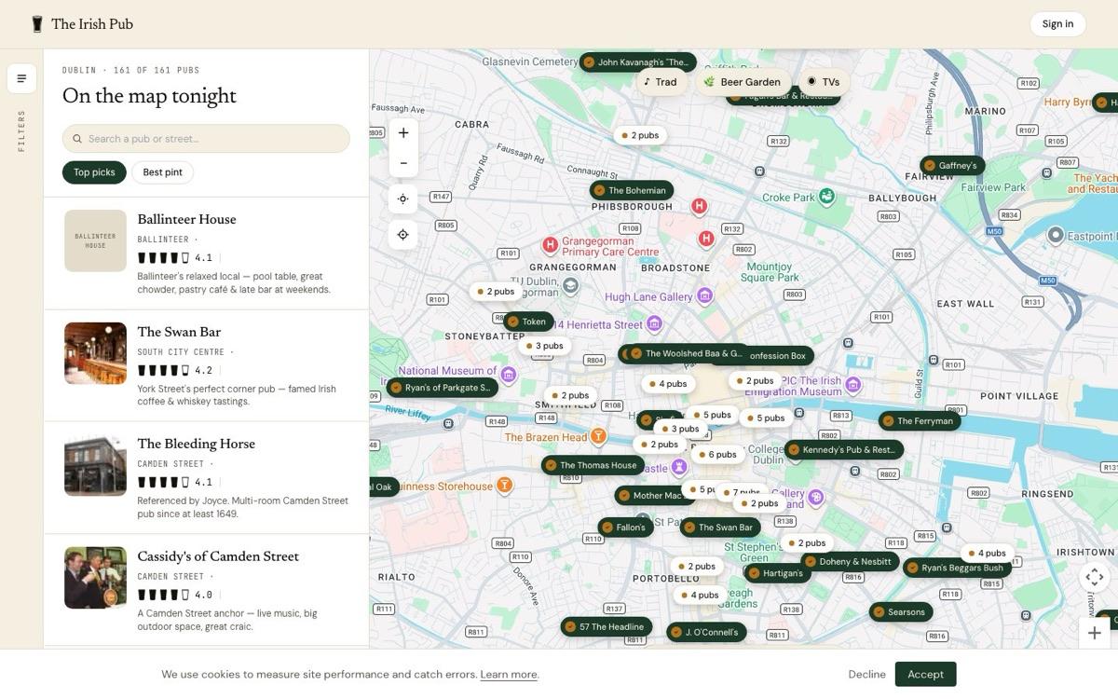
Task: Click the National Museum marker icon
Action: click(x=509, y=375)
